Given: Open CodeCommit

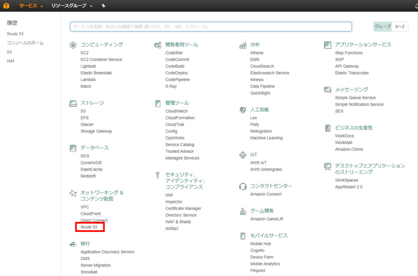Looking at the screenshot, I should pyautogui.click(x=177, y=60).
